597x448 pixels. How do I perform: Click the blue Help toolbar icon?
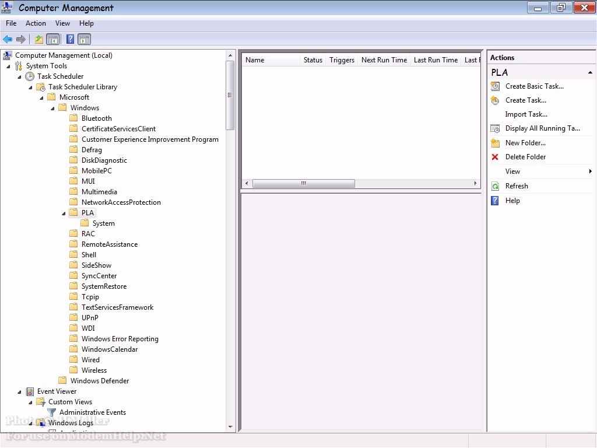click(x=71, y=39)
